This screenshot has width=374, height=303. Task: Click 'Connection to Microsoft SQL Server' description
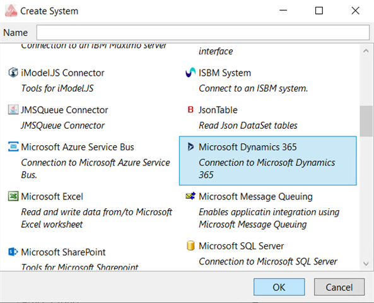[268, 261]
